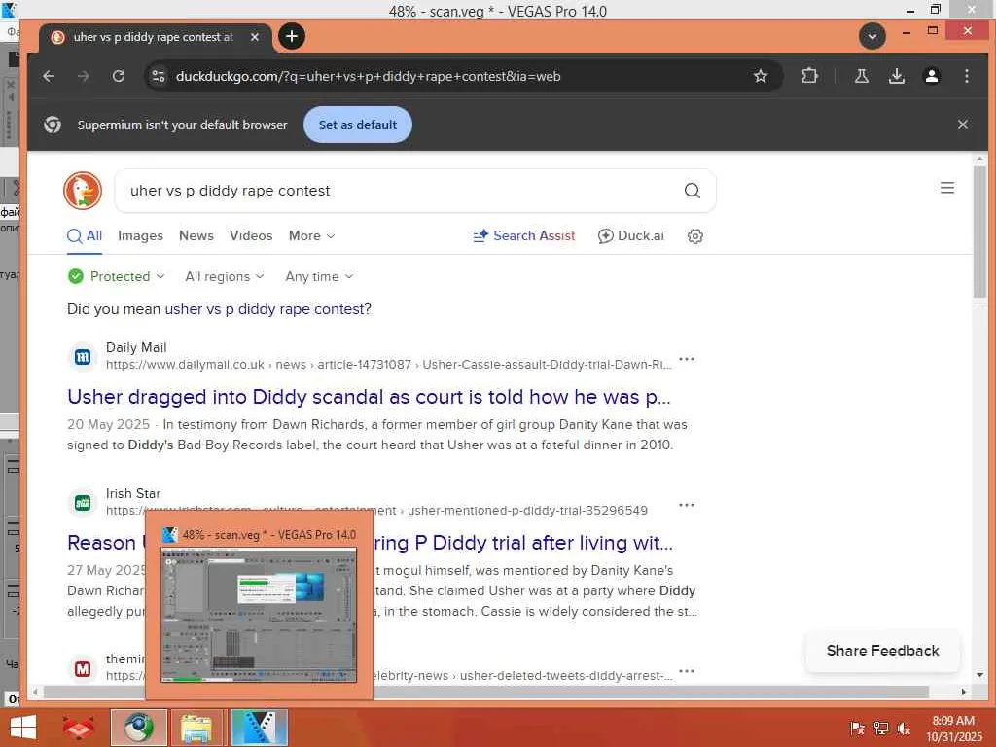
Task: Click the taskbar clock showing 8:09 AM
Action: pyautogui.click(x=953, y=729)
